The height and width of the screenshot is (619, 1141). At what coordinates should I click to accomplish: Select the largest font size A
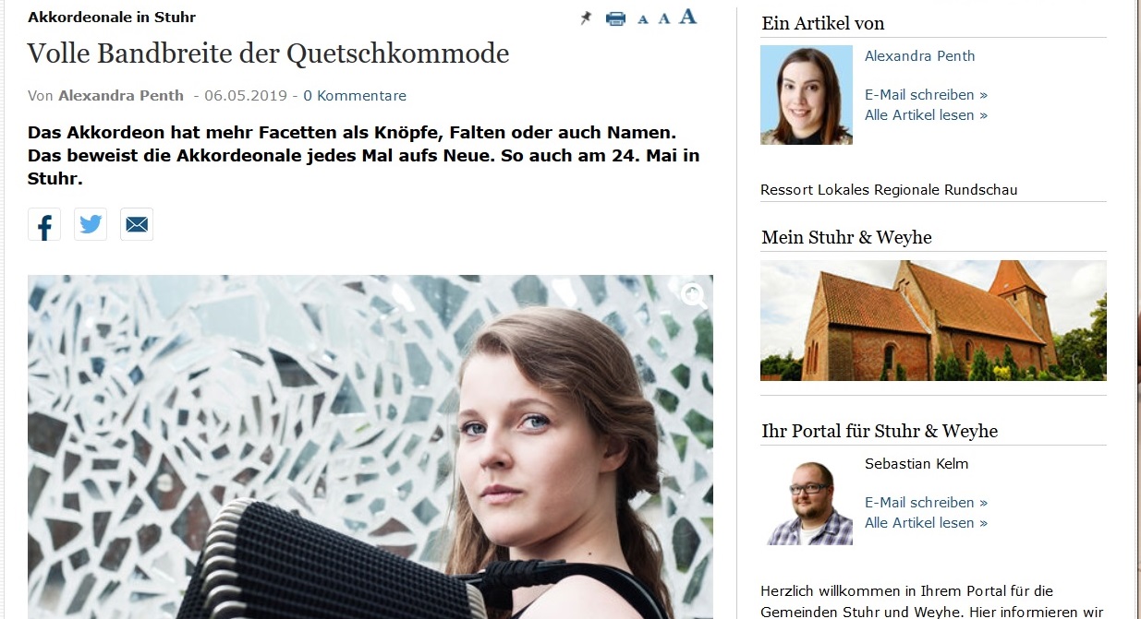[x=687, y=17]
